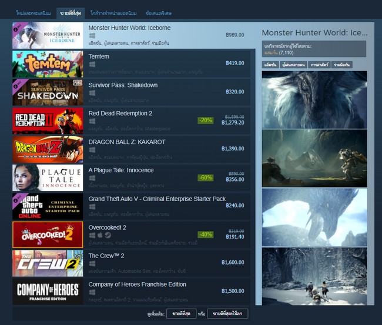382x325 pixels.
Task: Click the Windows icon under Grand Theft Auto V starter pack
Action: pyautogui.click(x=92, y=207)
